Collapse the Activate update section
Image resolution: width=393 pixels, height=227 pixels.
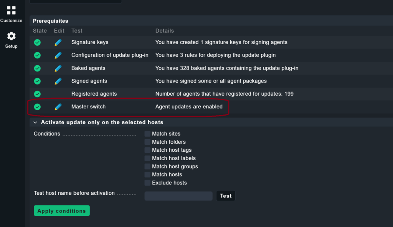[x=35, y=122]
